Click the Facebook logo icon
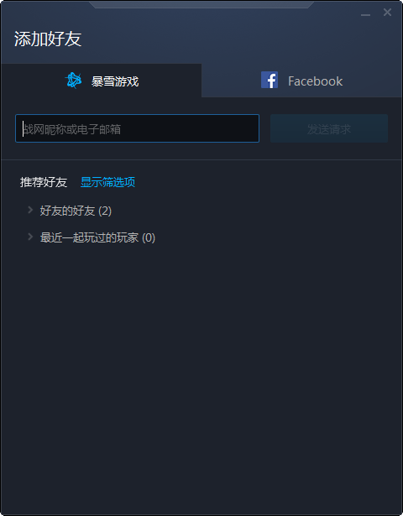Screen dimensions: 403x516 click(x=270, y=80)
